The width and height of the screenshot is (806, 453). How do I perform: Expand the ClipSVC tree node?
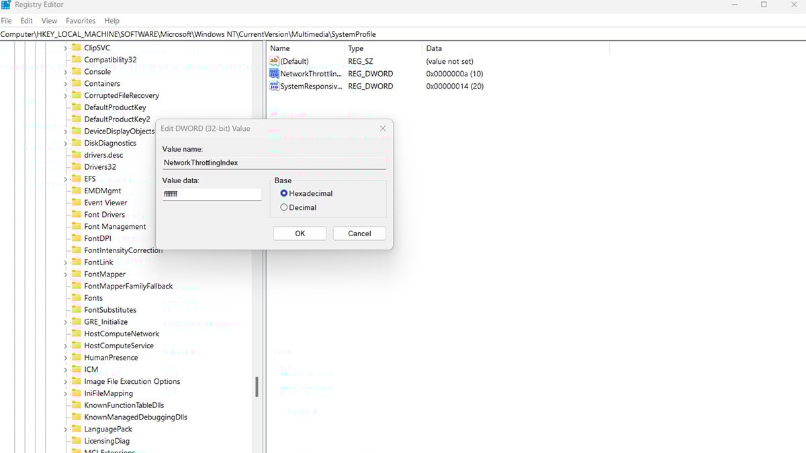tap(66, 48)
